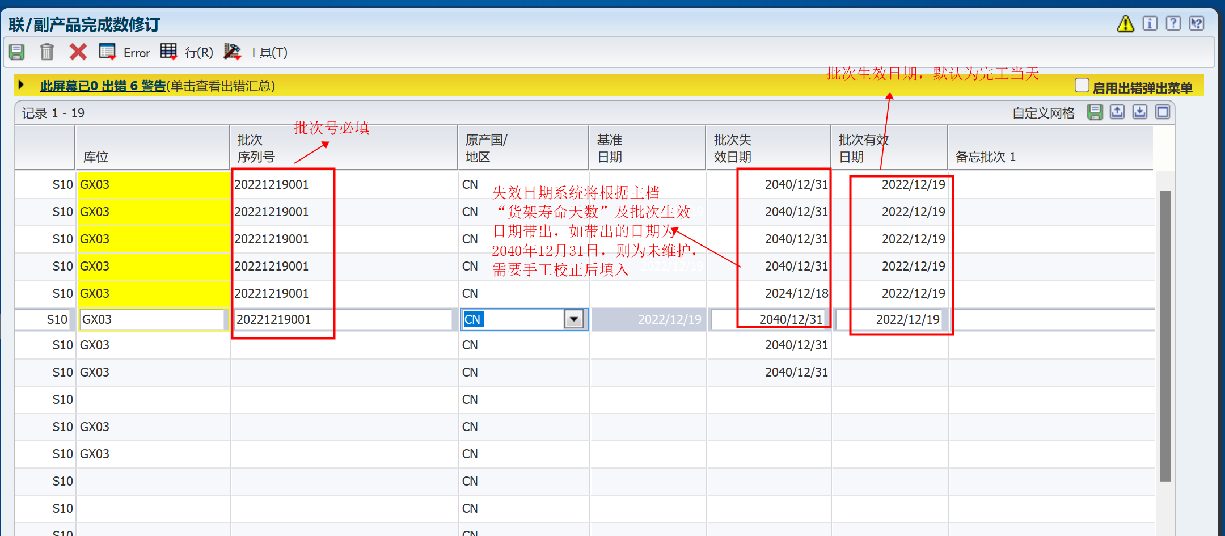Open the 工具(T) tools menu
This screenshot has width=1225, height=536.
click(x=268, y=53)
